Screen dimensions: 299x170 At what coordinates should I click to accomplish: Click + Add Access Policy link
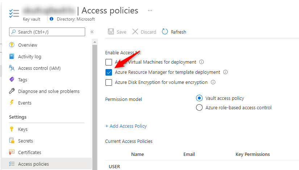point(126,126)
